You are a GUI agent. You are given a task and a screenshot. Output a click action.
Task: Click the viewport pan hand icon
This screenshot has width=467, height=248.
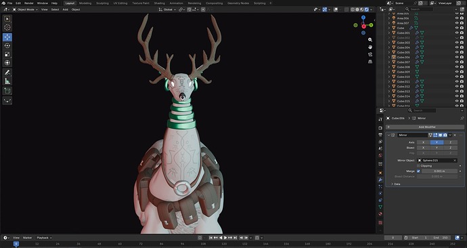(370, 47)
